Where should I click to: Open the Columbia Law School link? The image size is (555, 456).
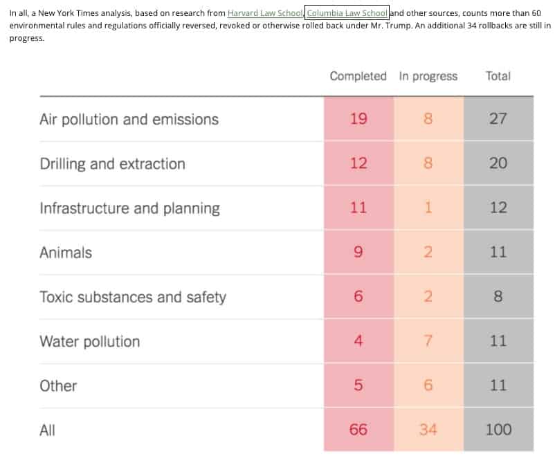(347, 13)
